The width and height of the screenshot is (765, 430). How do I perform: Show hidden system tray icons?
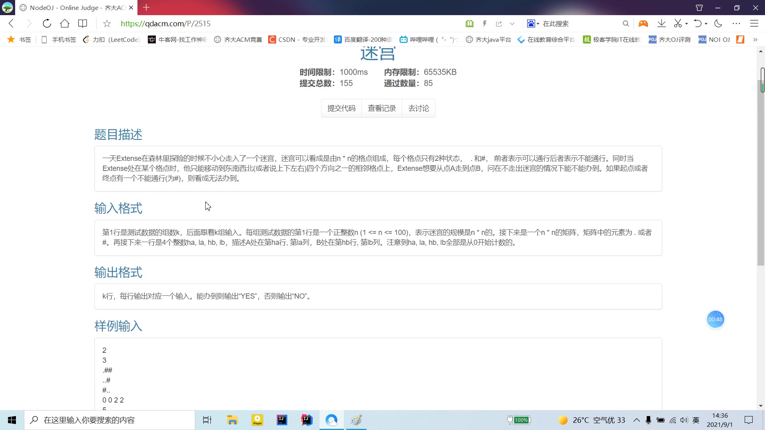click(637, 420)
